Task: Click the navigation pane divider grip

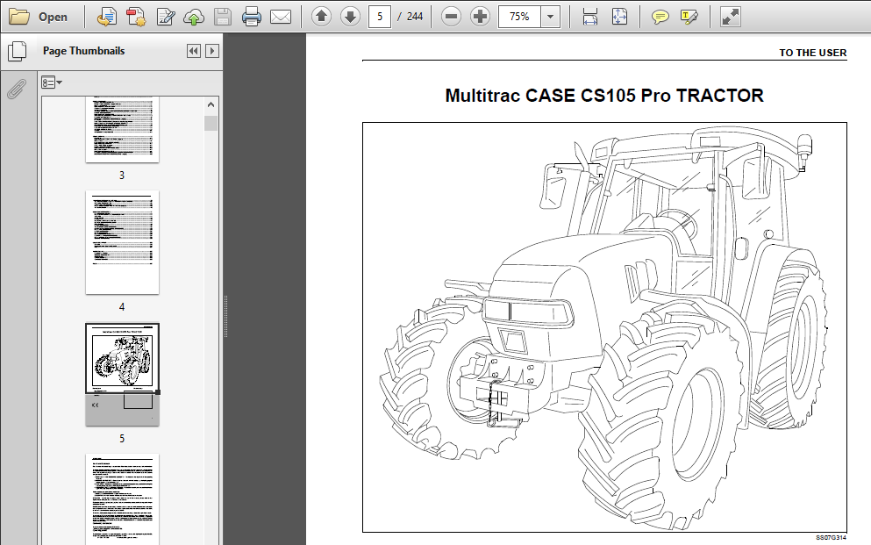Action: (225, 316)
